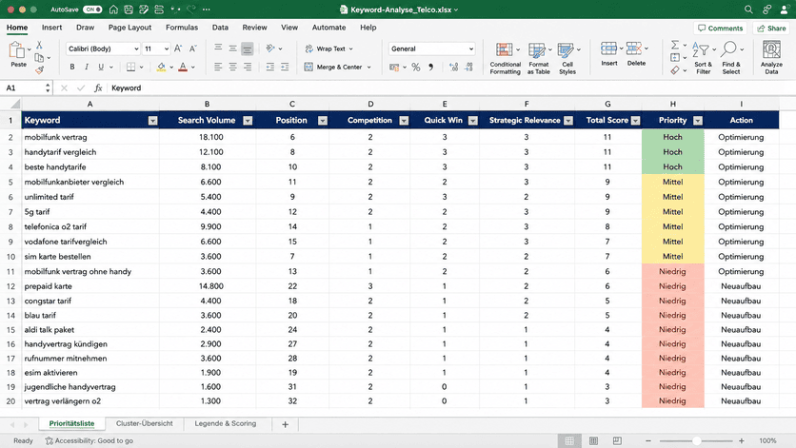
Task: Toggle Page Break Preview view
Action: pyautogui.click(x=617, y=441)
